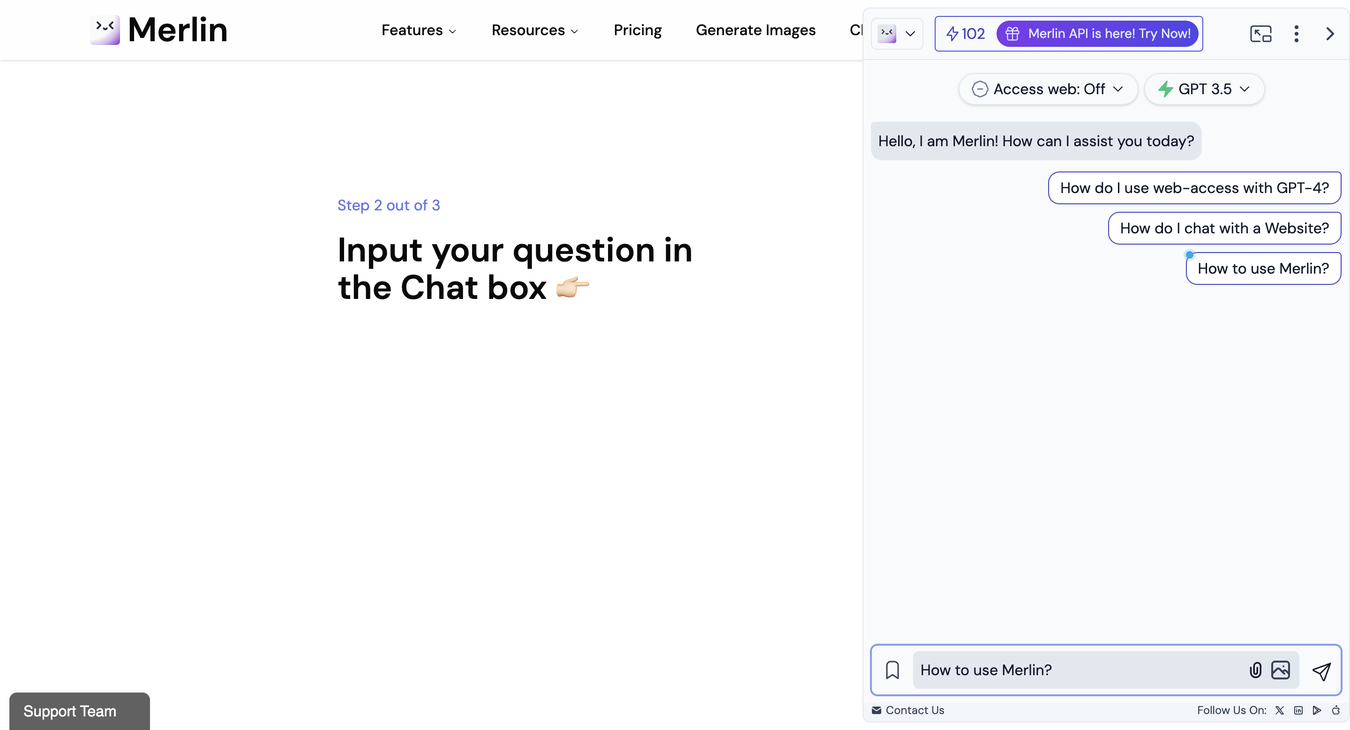Click the X (Twitter) follow icon
The width and height of the screenshot is (1350, 730).
pos(1279,710)
